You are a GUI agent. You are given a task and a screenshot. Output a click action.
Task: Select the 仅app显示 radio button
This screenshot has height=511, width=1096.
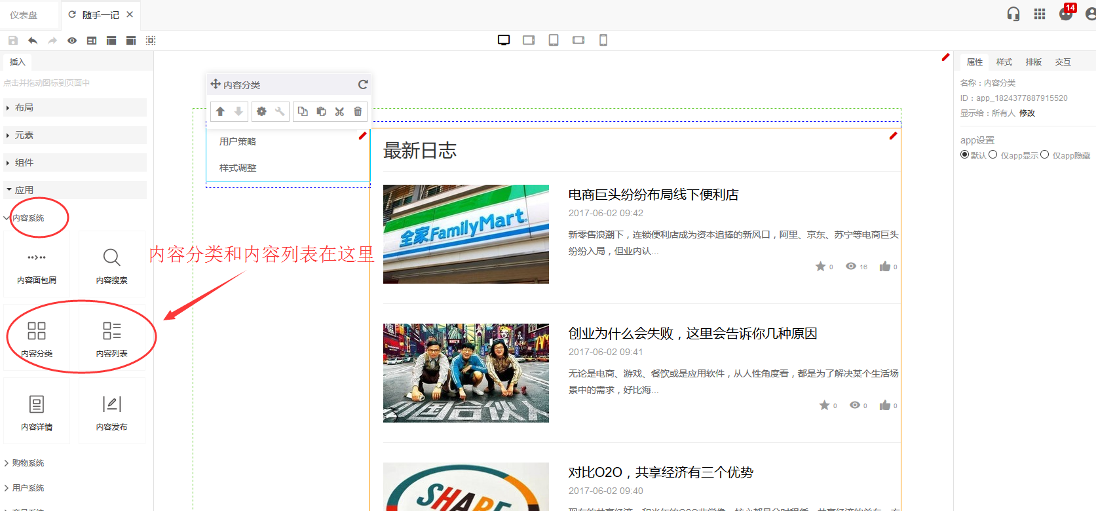[993, 155]
